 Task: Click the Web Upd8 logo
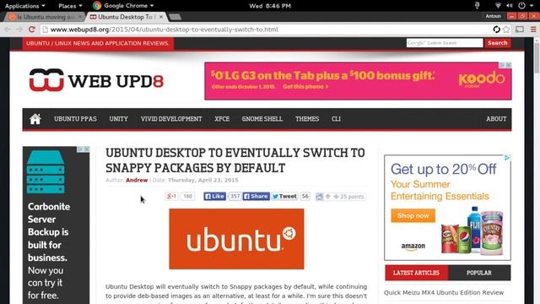96,80
